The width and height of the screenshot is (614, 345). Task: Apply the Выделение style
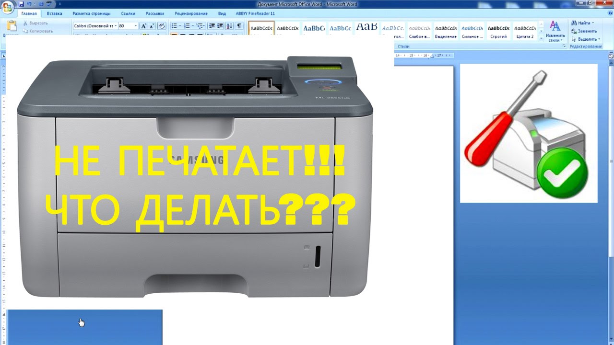pos(446,31)
